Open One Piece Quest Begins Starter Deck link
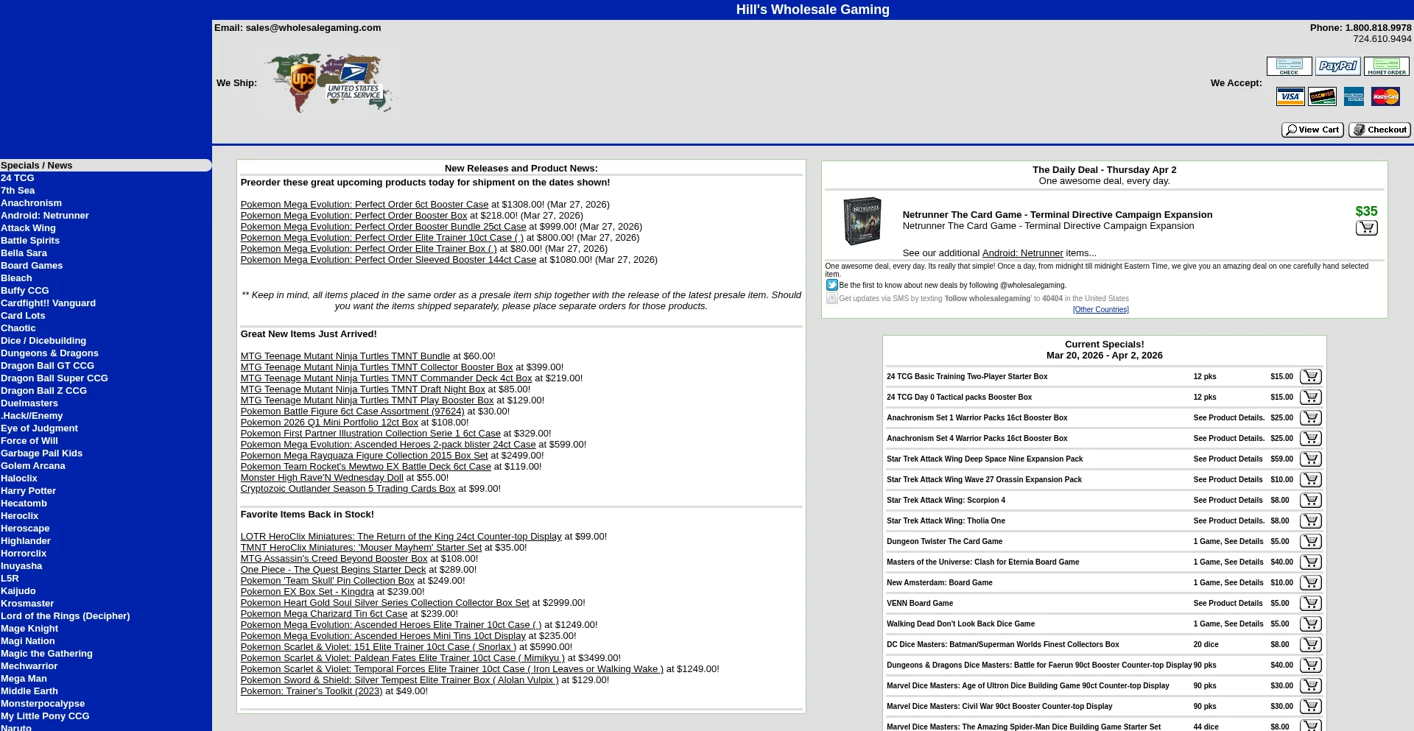Image resolution: width=1414 pixels, height=731 pixels. [x=334, y=570]
